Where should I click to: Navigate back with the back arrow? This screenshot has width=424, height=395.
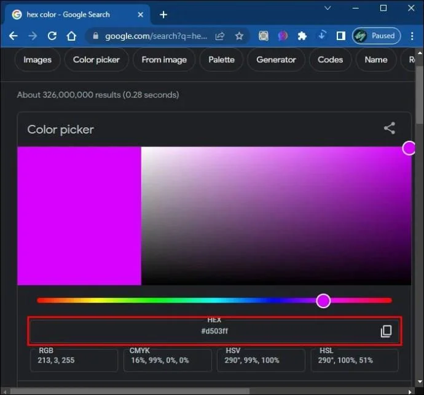pos(14,36)
